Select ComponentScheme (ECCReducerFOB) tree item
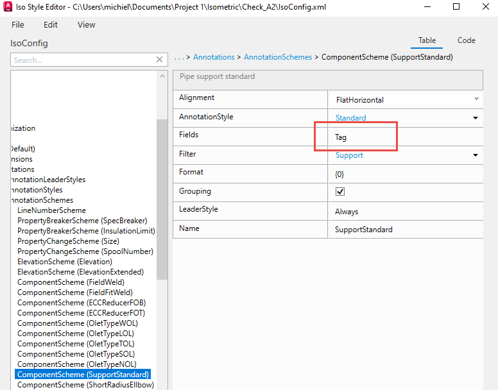Viewport: 498px width, 390px height. point(82,303)
